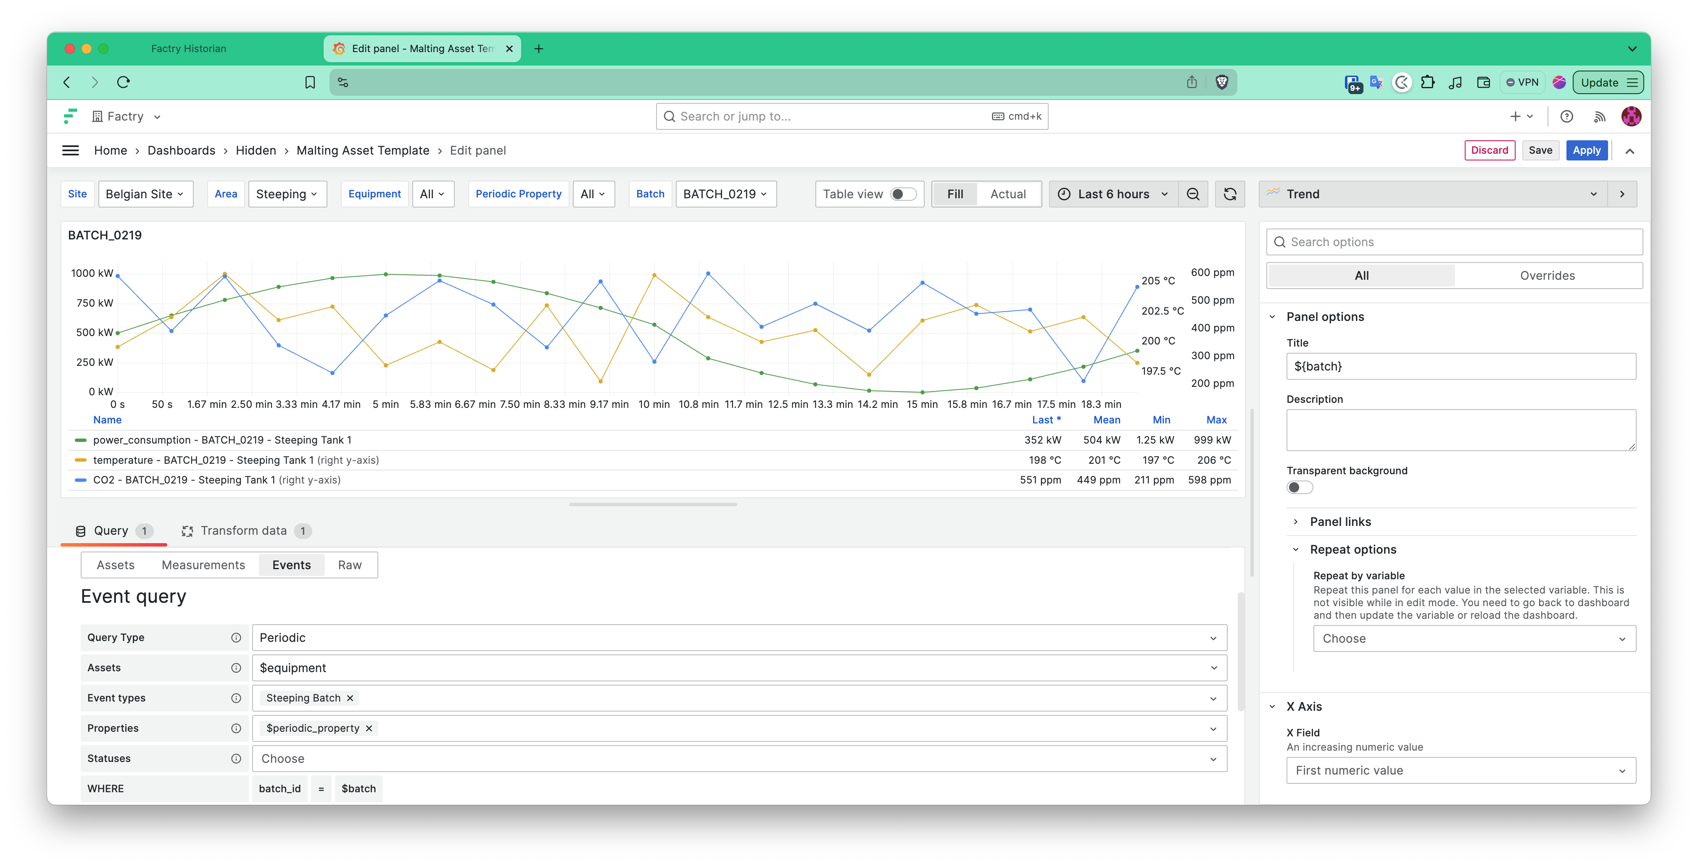Viewport: 1698px width, 867px height.
Task: Open the browser wallet icon
Action: [1483, 82]
